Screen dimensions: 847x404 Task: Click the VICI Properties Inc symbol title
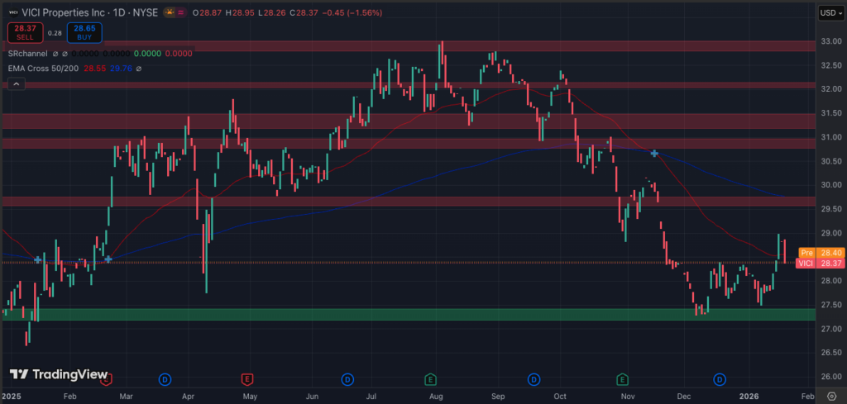(65, 12)
